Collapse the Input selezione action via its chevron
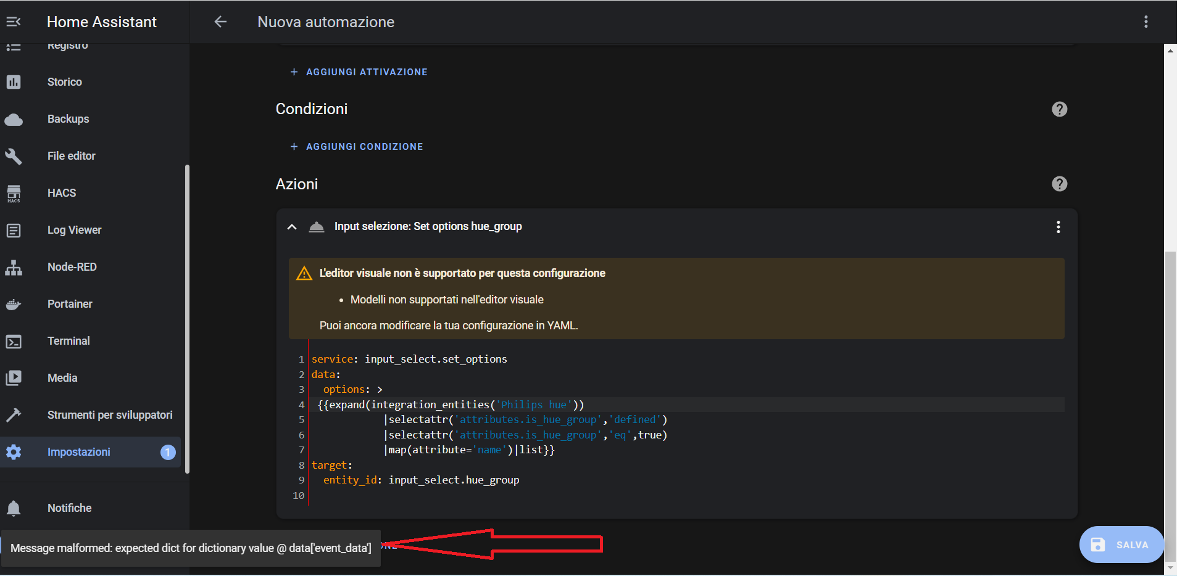Screen dimensions: 1185x576 pos(291,226)
